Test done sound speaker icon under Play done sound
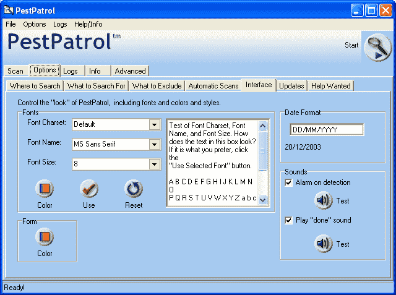This screenshot has height=295, width=396. [323, 244]
